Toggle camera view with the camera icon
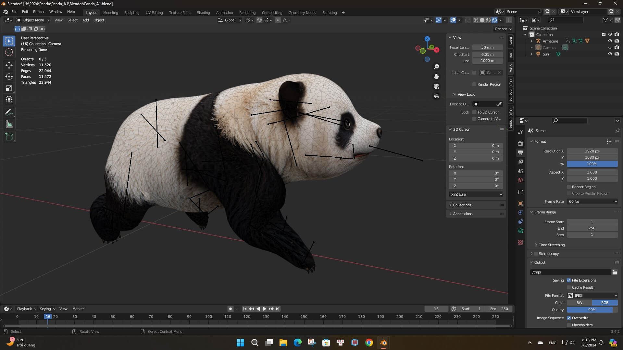 [x=436, y=86]
